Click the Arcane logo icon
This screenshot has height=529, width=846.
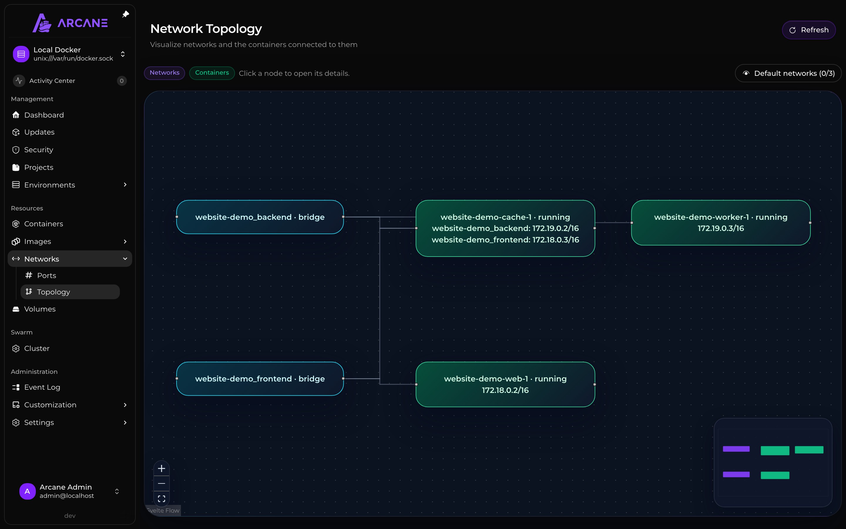(42, 23)
